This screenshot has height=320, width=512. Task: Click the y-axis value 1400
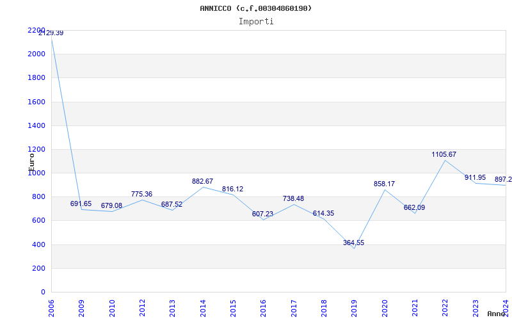(x=36, y=125)
